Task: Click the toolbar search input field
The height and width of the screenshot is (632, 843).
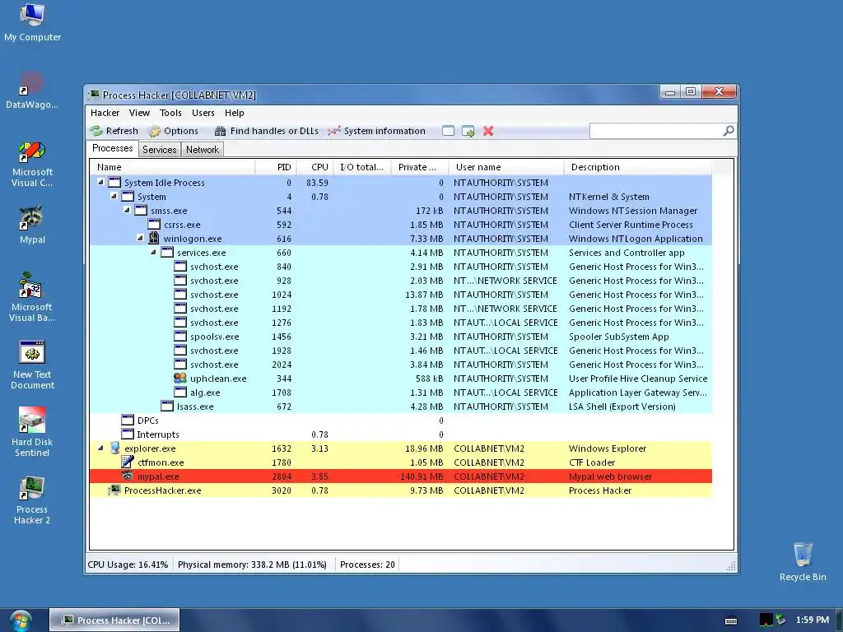Action: click(x=656, y=131)
